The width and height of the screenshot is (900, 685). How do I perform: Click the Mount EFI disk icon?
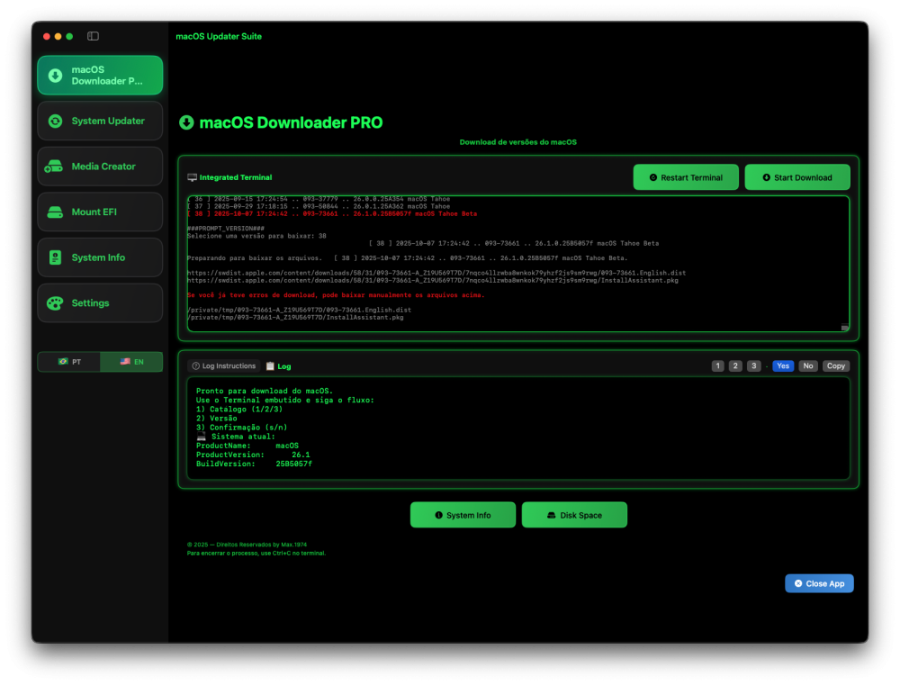pyautogui.click(x=55, y=212)
